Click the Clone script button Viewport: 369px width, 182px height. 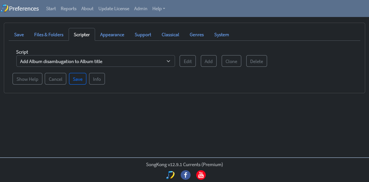click(231, 61)
